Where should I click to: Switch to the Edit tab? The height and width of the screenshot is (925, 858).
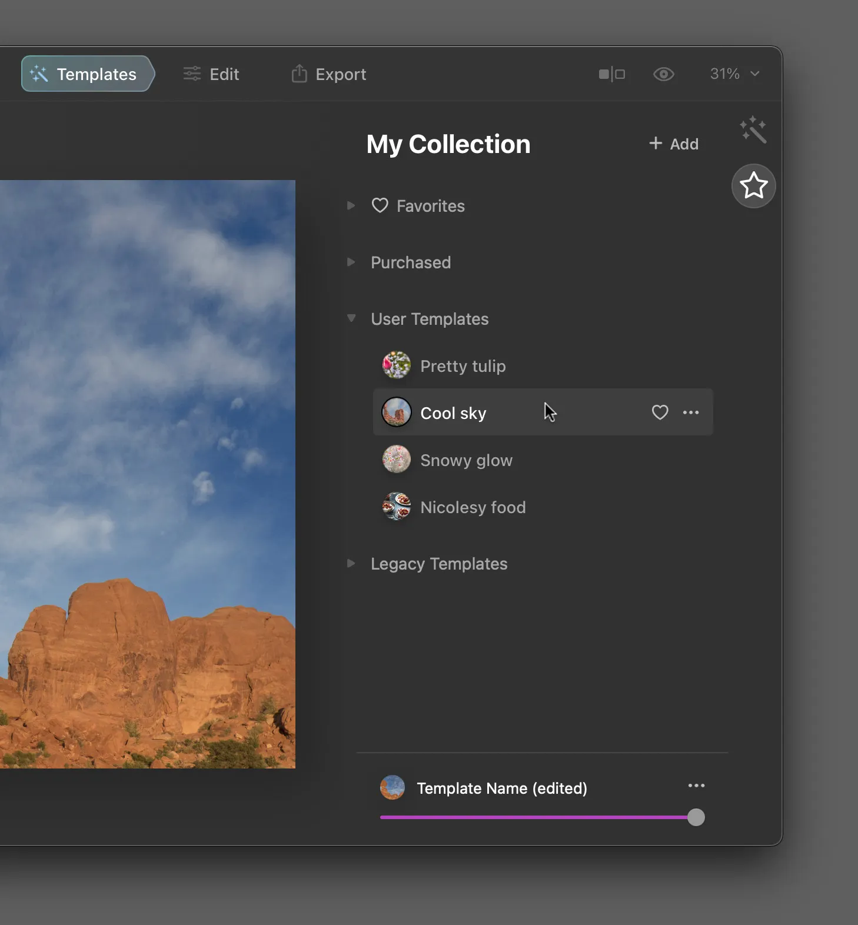[211, 74]
